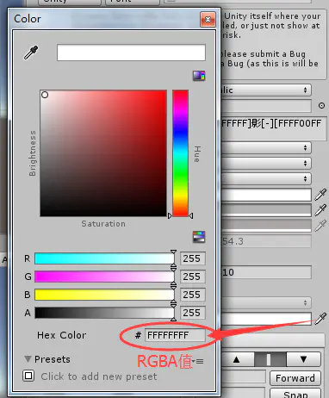
Task: Click the down arrow button in inspector
Action: (303, 359)
